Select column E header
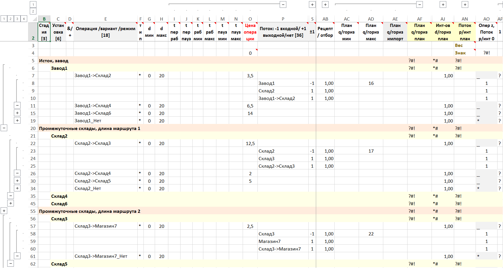 pyautogui.click(x=106, y=19)
